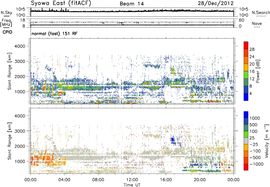This screenshot has height=187, width=270.
Task: Click the "-100" label on the Velocity colorbar
Action: click(255, 151)
